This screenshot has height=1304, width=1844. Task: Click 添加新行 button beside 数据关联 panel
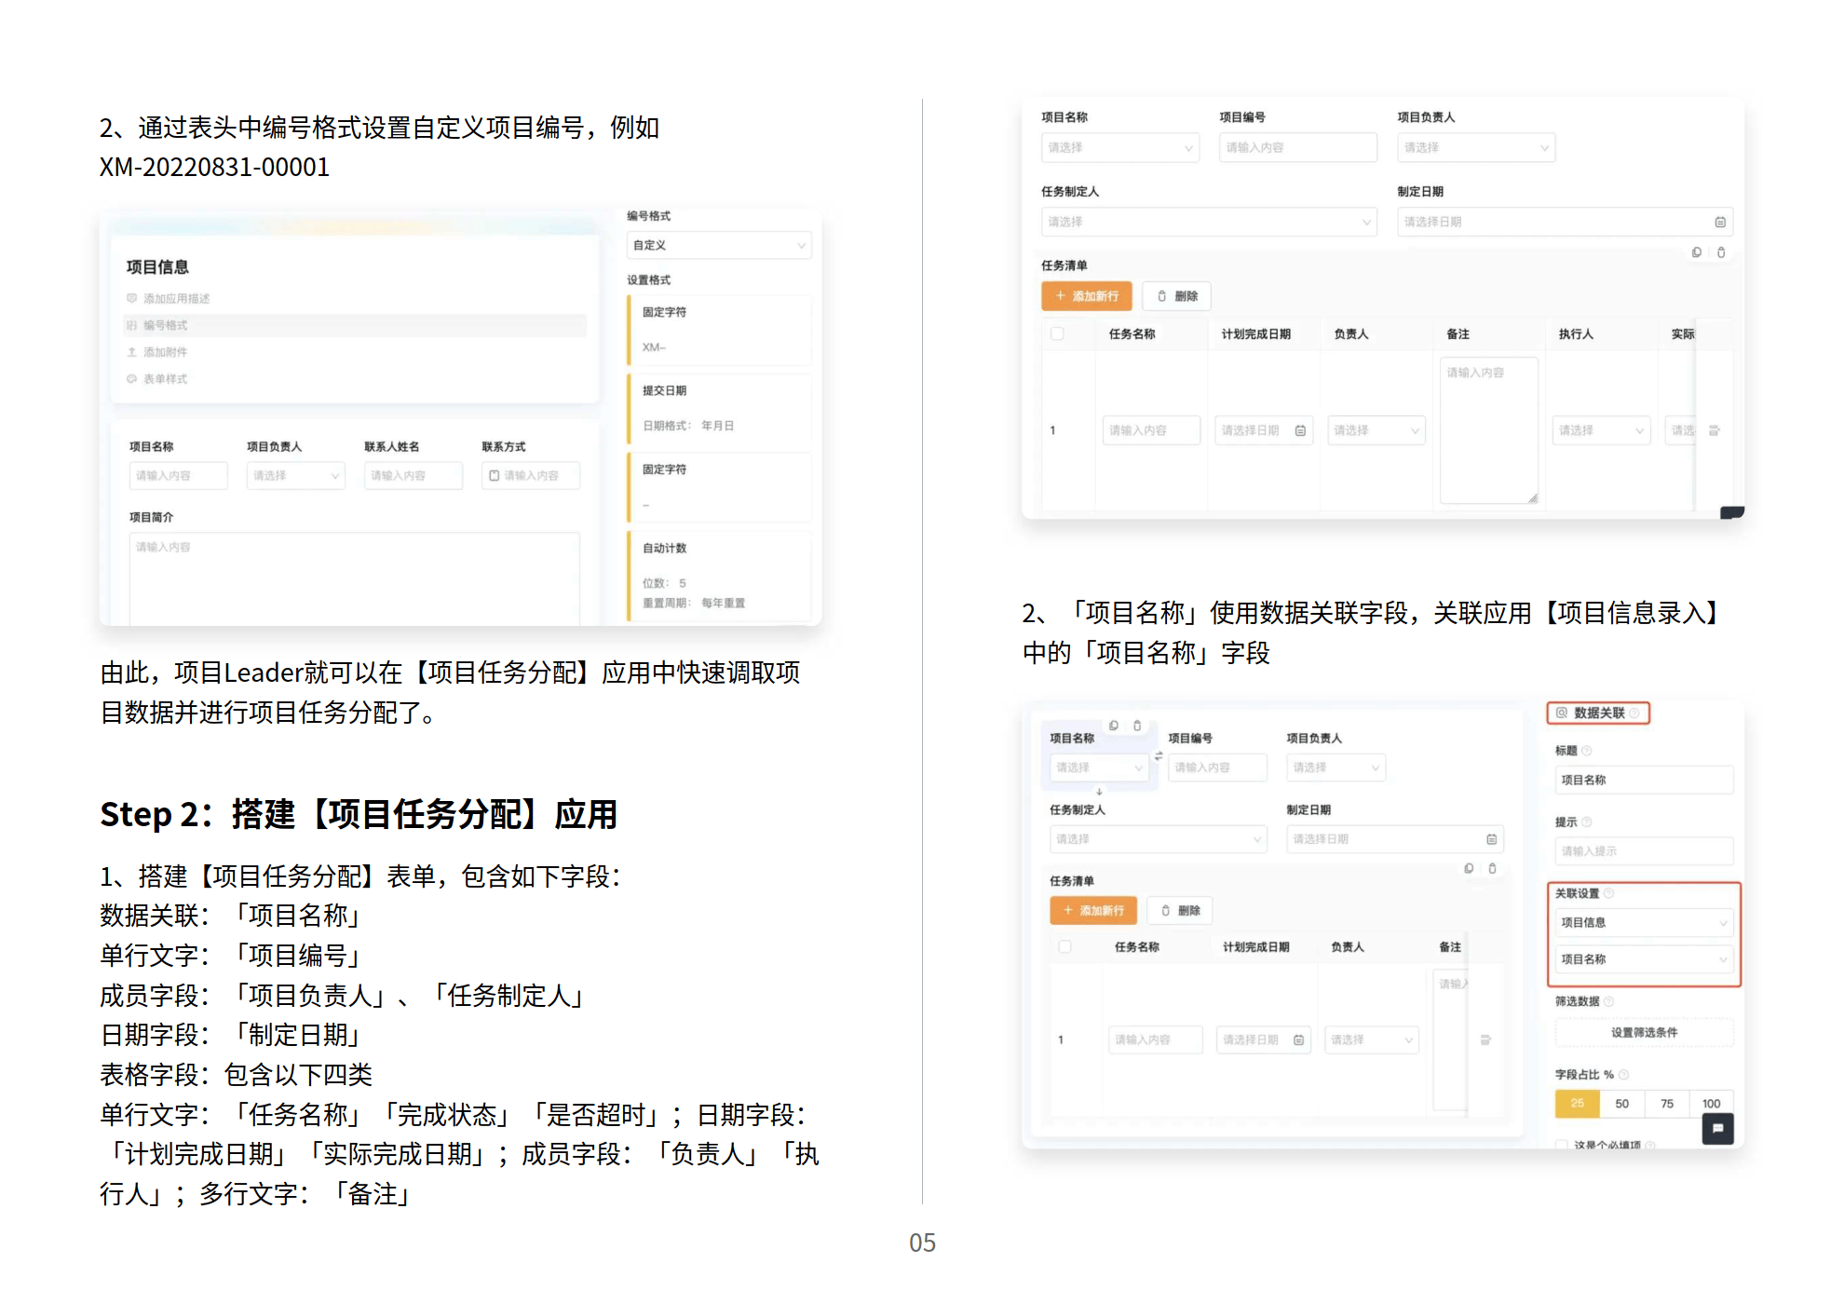pos(1092,910)
